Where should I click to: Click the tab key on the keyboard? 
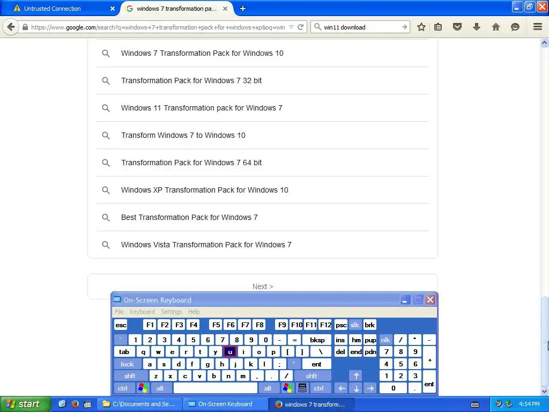pos(124,352)
